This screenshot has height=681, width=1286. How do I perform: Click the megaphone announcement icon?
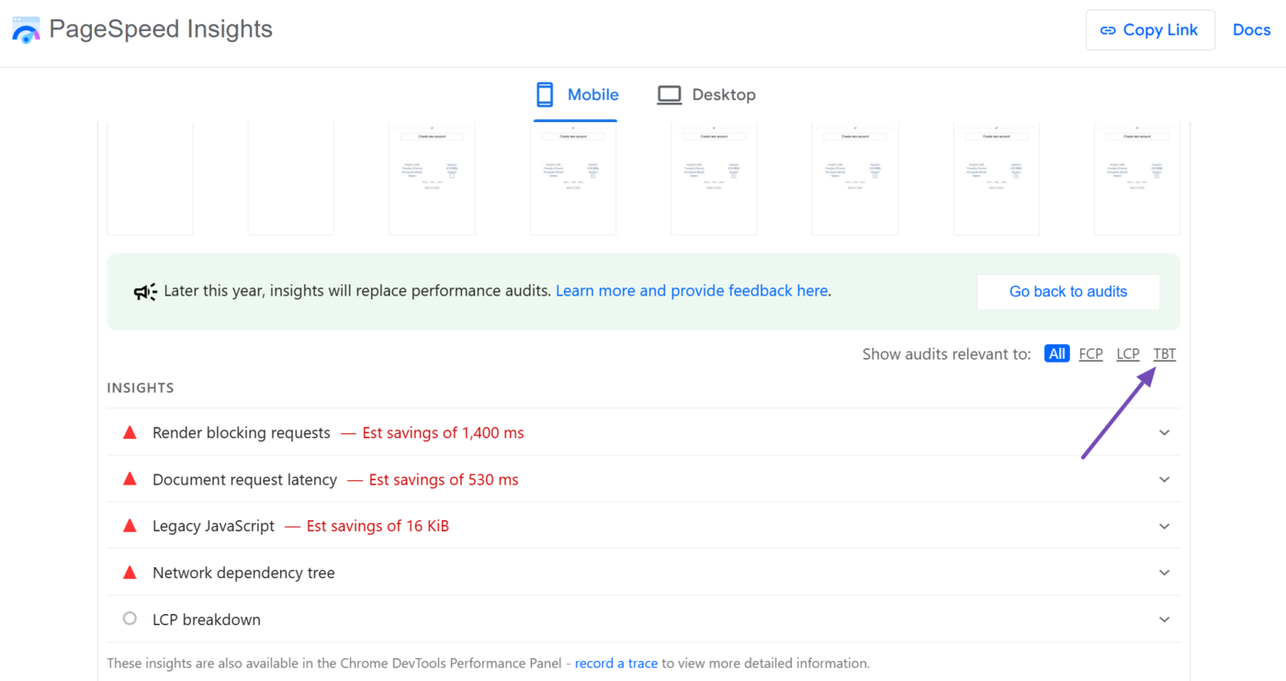point(145,292)
